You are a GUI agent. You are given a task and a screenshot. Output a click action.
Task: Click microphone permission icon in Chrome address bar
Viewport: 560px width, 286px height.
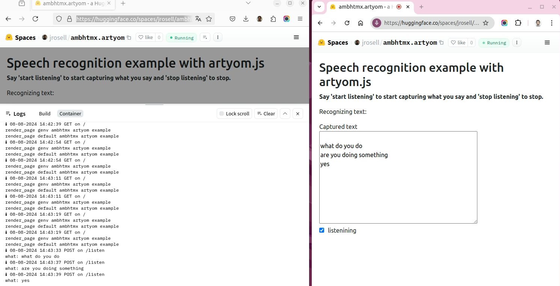coord(377,23)
